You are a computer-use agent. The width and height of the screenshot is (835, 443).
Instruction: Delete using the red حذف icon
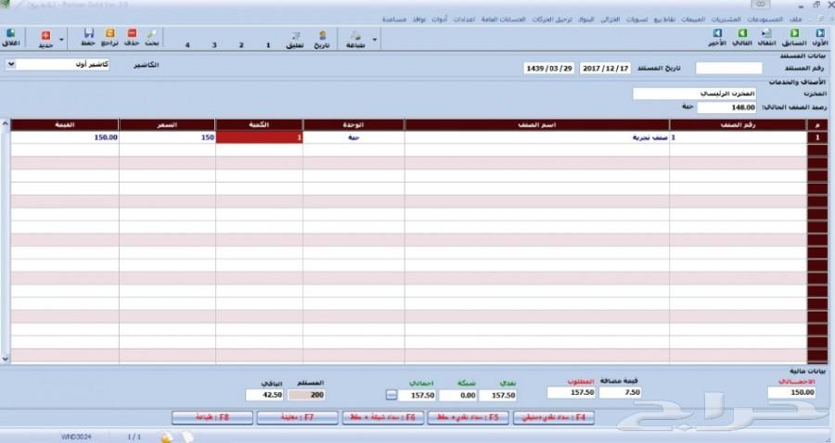132,38
